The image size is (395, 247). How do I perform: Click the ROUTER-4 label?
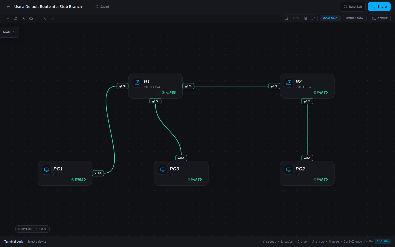(x=152, y=87)
